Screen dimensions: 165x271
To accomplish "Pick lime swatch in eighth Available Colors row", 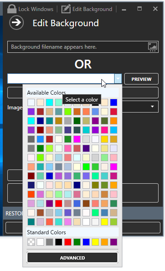I will (x=86, y=167).
